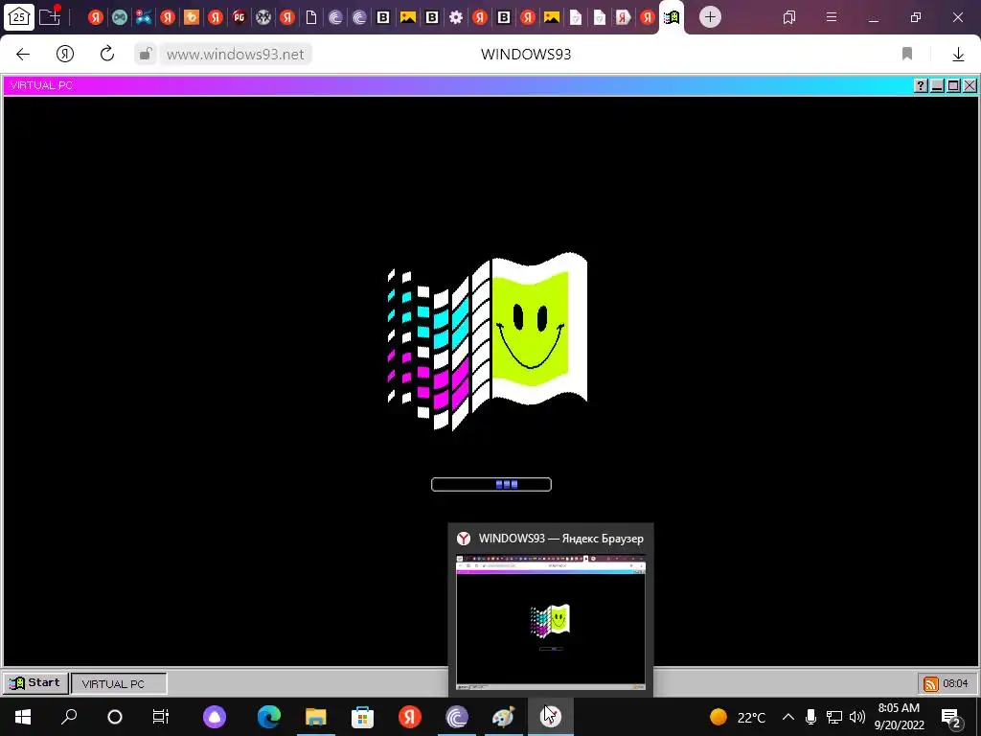
Task: Click the microphone icon in system tray
Action: pos(810,717)
